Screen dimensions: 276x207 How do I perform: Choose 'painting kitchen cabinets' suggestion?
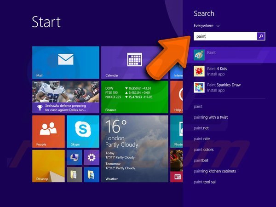pos(215,171)
